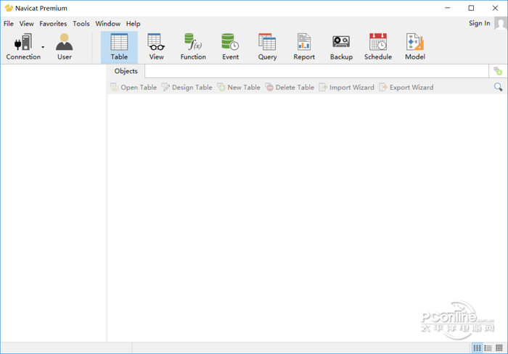
Task: Open the Tools menu
Action: click(x=81, y=24)
